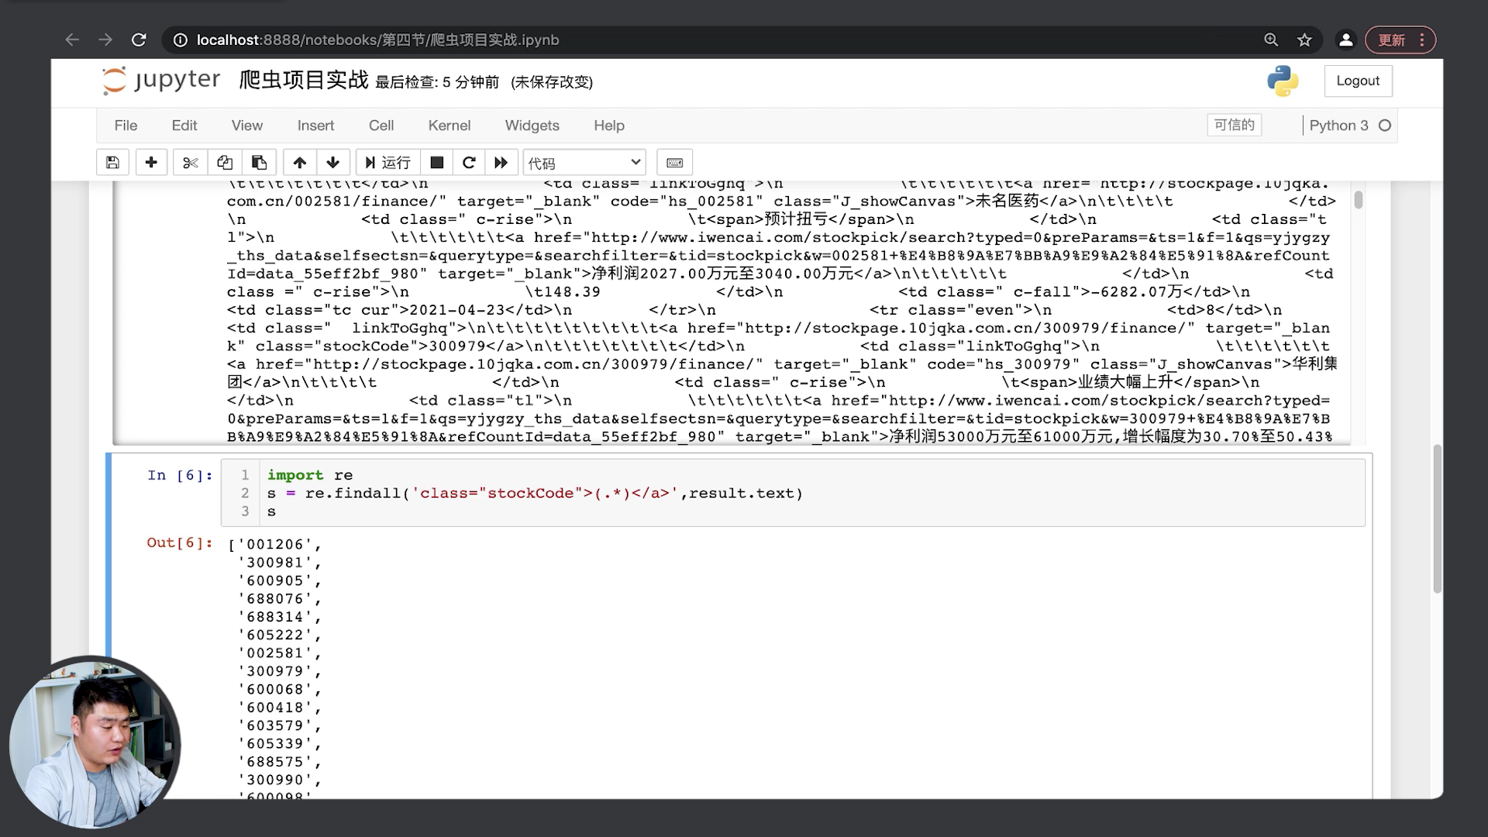
Task: Move selected cell up arrow
Action: 300,163
